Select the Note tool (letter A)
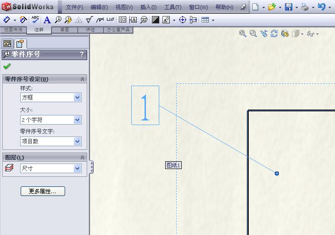335x235 pixels. (x=47, y=20)
